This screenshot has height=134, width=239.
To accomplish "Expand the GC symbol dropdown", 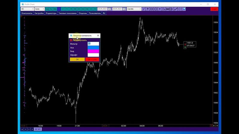I will [32, 9].
